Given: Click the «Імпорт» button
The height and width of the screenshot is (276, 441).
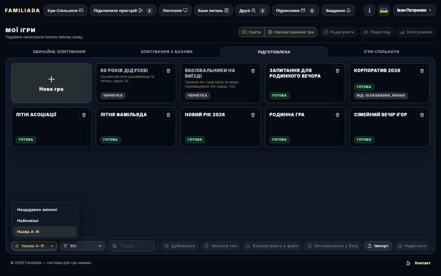Looking at the screenshot, I should point(378,246).
